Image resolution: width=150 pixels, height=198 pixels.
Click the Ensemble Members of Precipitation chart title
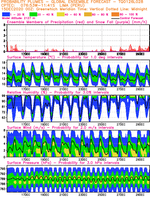(x=77, y=22)
